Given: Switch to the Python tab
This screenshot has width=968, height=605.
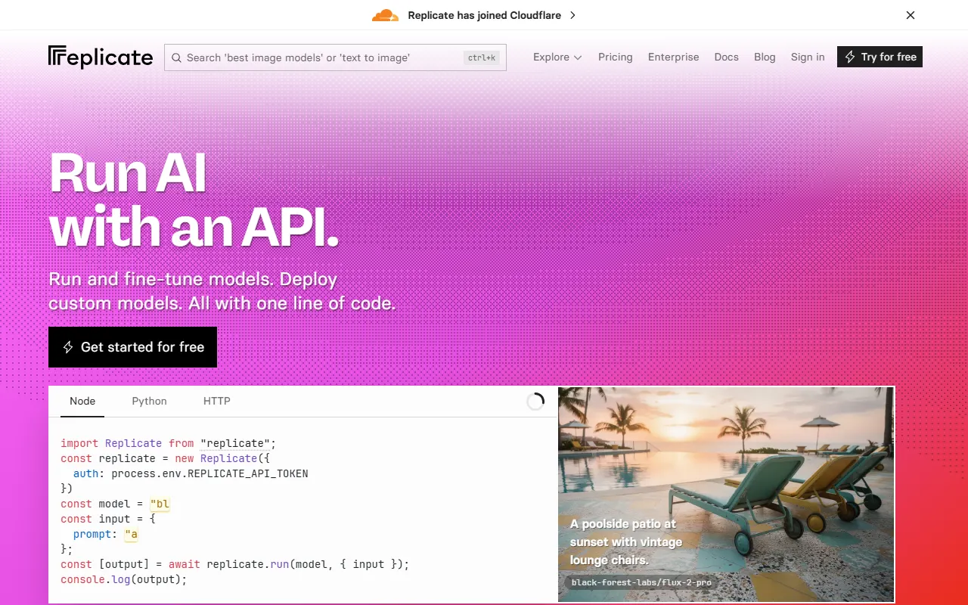Looking at the screenshot, I should (149, 401).
